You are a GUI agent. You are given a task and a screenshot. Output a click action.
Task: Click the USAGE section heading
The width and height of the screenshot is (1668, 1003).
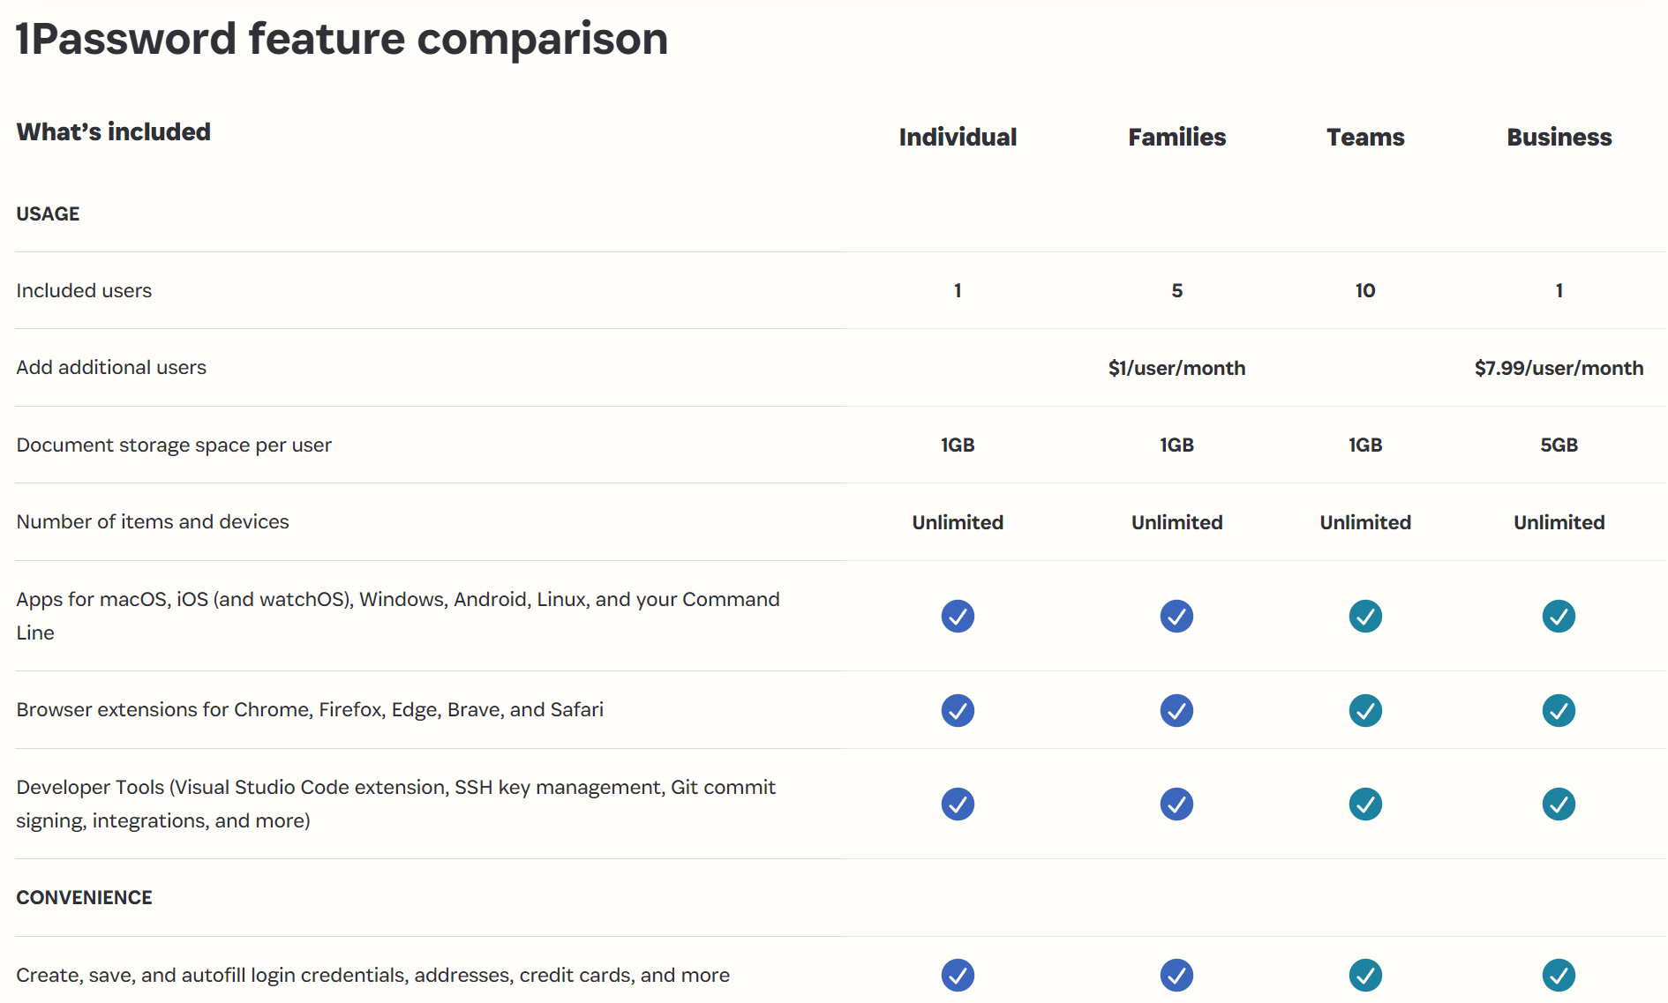pos(48,214)
